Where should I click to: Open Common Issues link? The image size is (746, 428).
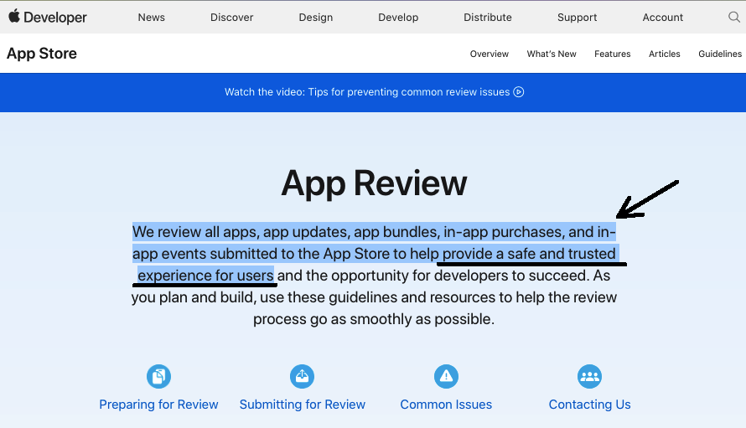coord(446,405)
